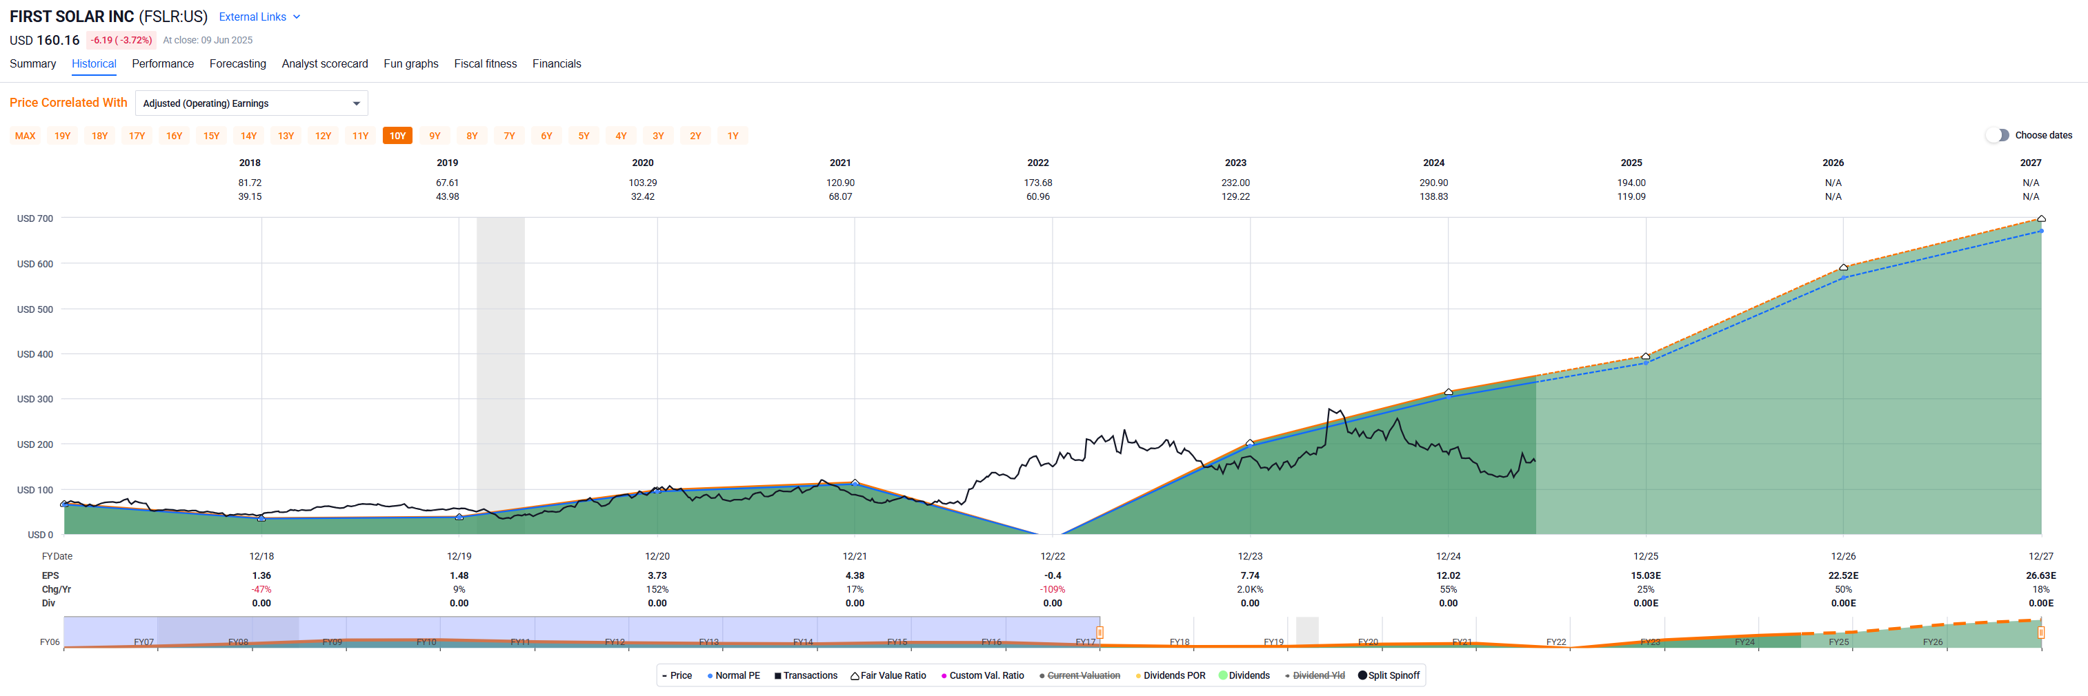Select the 2Y time range

coord(696,136)
